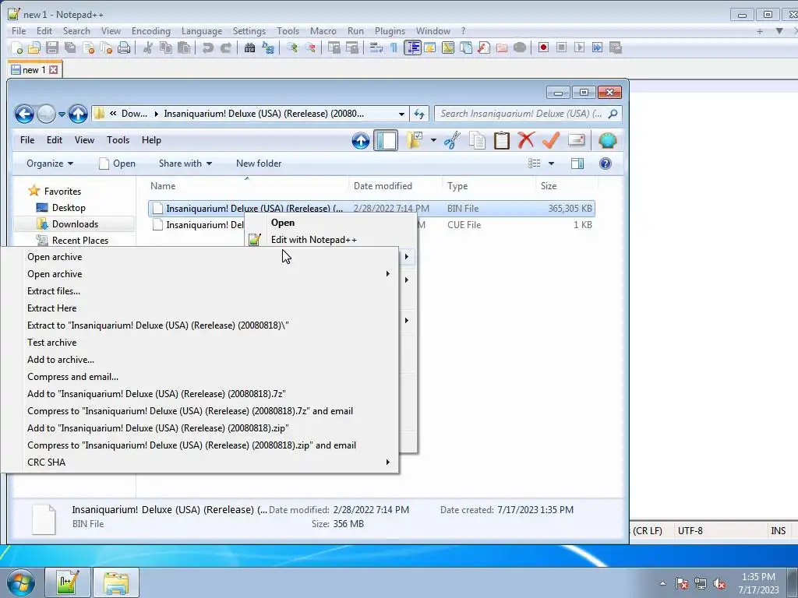Click the Explorer folder icon on taskbar

(116, 582)
